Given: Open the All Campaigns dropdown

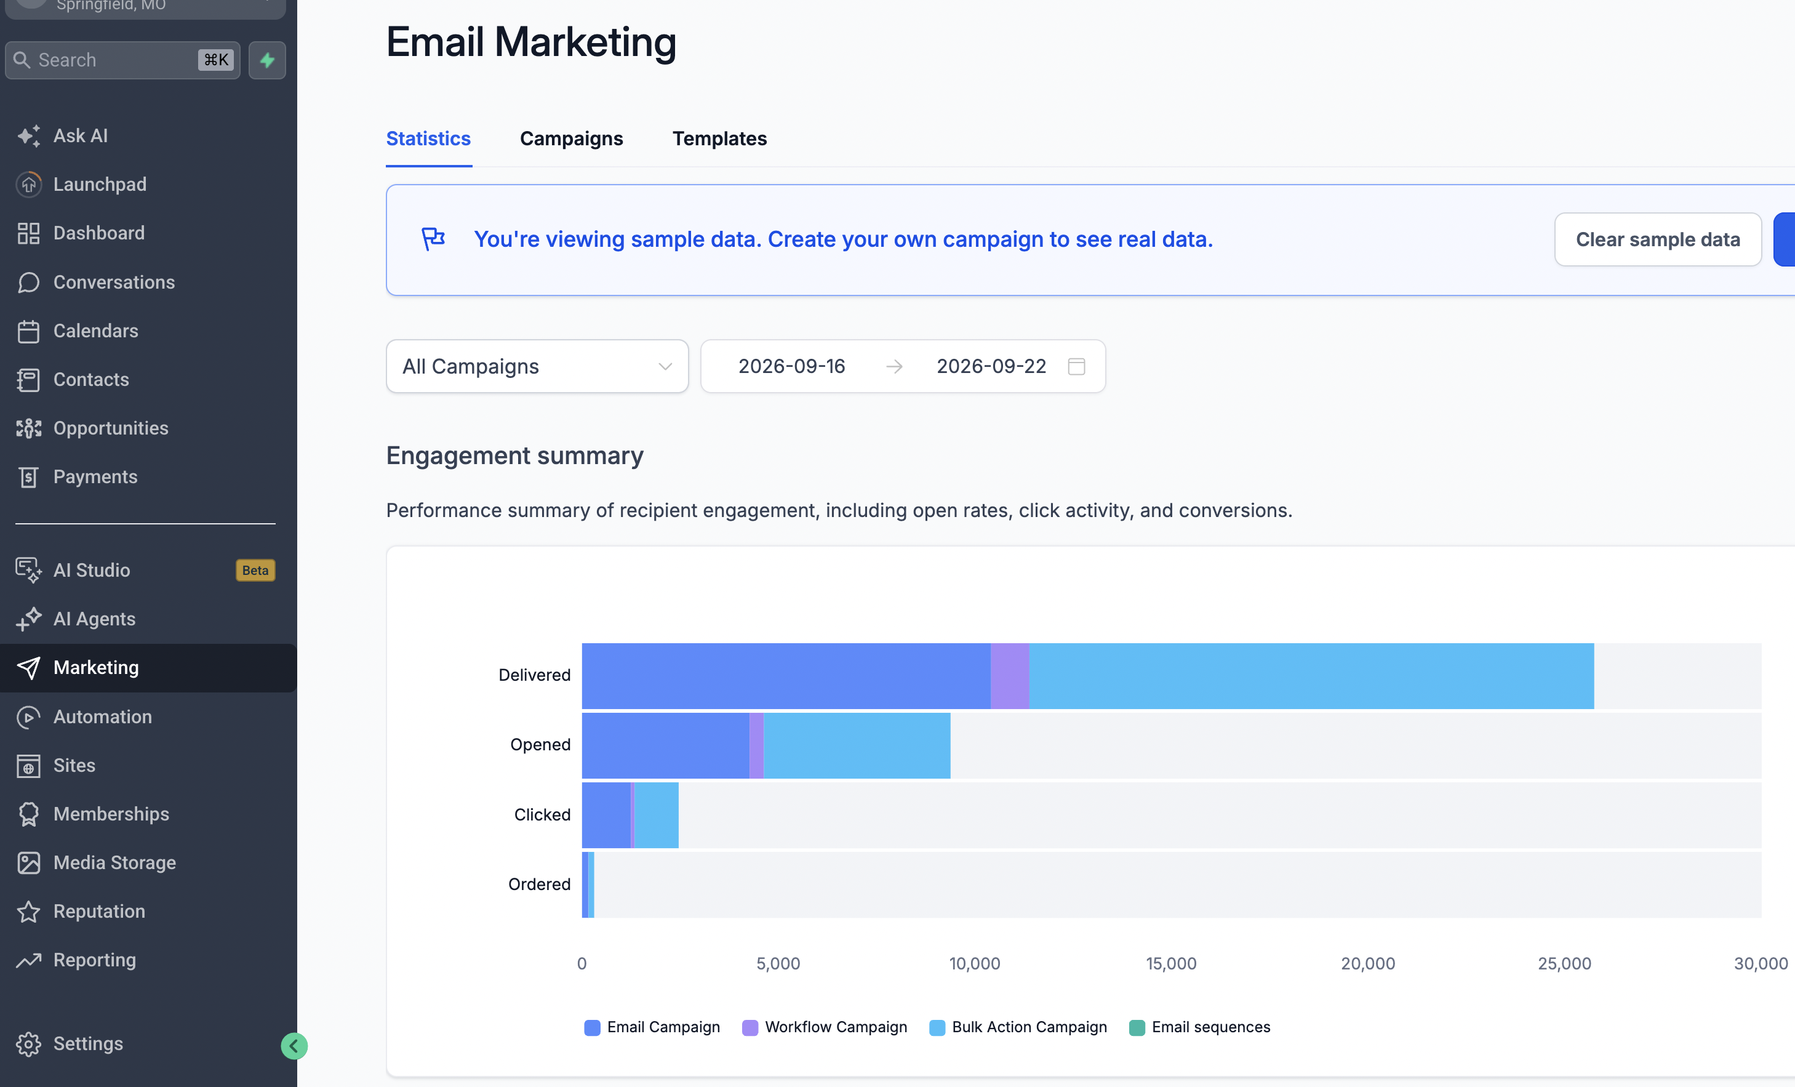Looking at the screenshot, I should 537,366.
